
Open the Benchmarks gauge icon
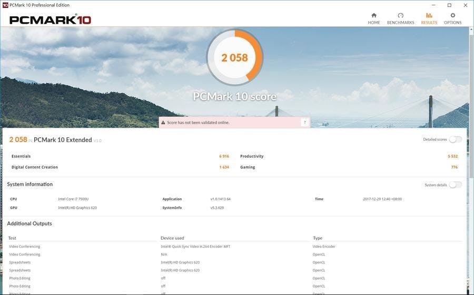point(400,16)
